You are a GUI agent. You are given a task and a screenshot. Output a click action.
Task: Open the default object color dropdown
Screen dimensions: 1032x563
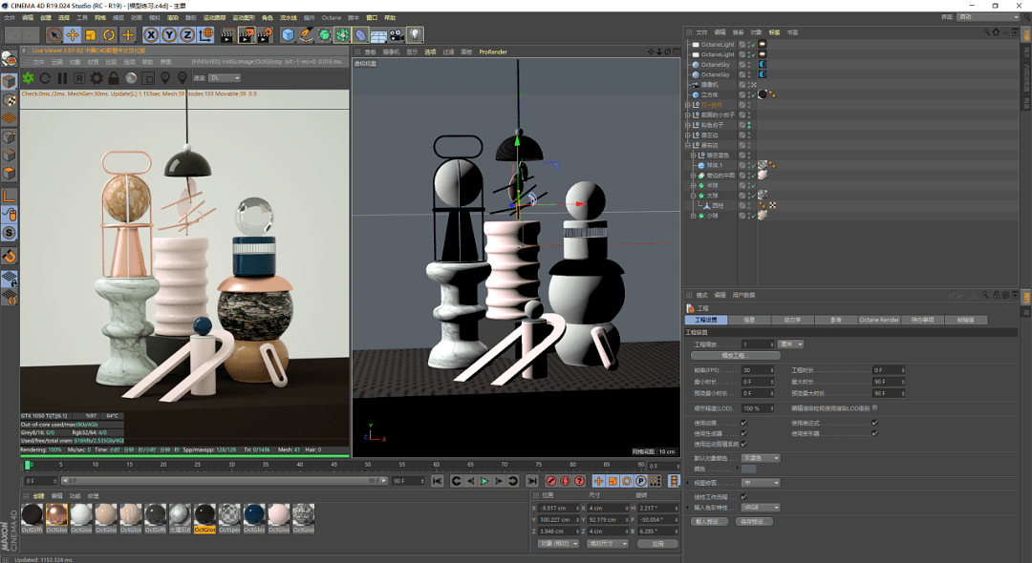761,458
